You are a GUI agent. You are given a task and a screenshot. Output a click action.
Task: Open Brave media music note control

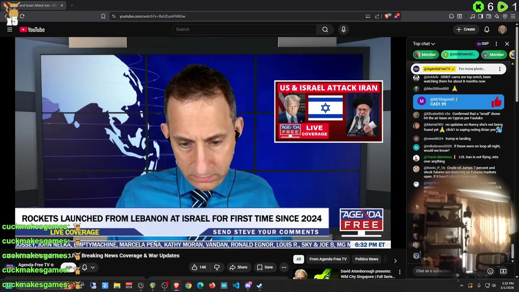click(472, 16)
